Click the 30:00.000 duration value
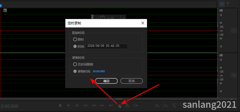The width and height of the screenshot is (240, 112). point(99,71)
